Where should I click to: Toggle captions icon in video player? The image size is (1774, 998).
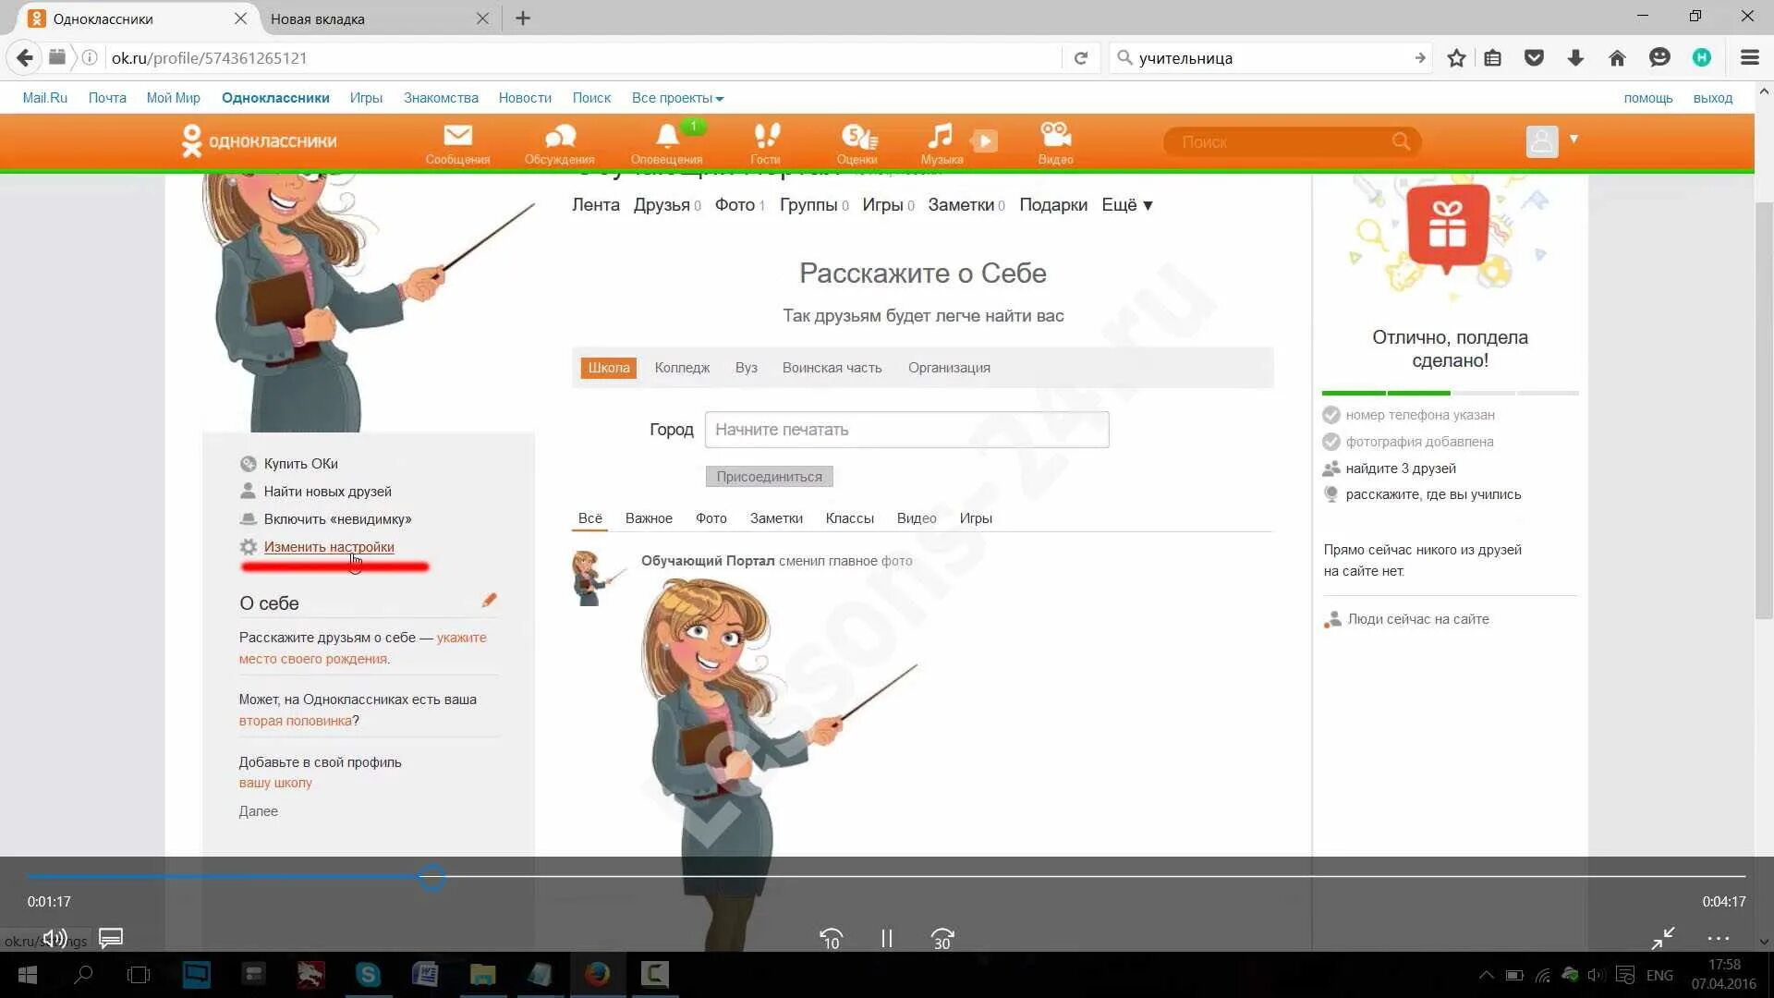[111, 939]
